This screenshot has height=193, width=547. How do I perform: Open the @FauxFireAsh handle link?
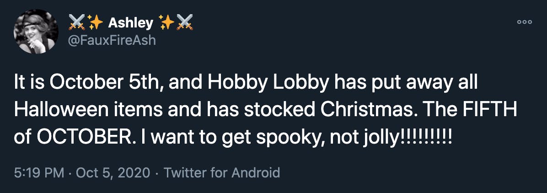pyautogui.click(x=113, y=41)
